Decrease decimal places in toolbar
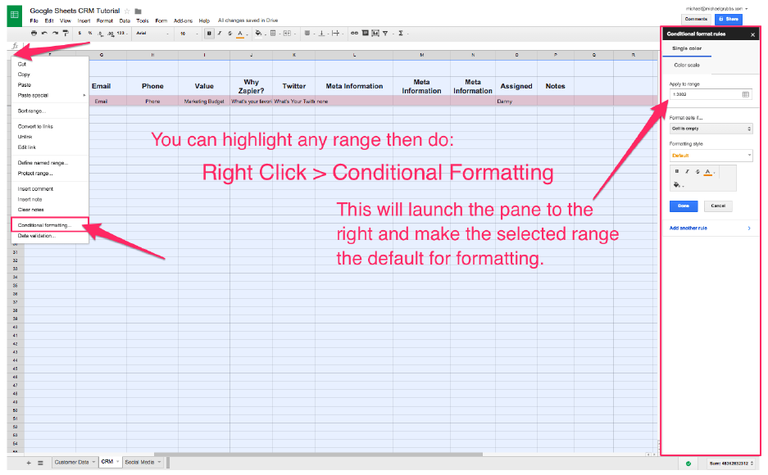This screenshot has width=768, height=475. coord(101,34)
